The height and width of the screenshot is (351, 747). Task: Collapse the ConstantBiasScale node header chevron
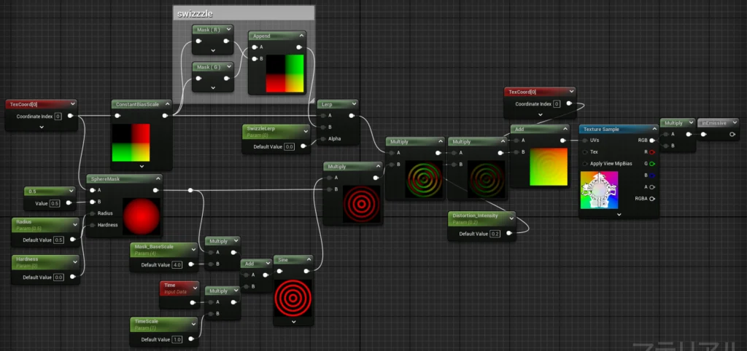pyautogui.click(x=166, y=104)
